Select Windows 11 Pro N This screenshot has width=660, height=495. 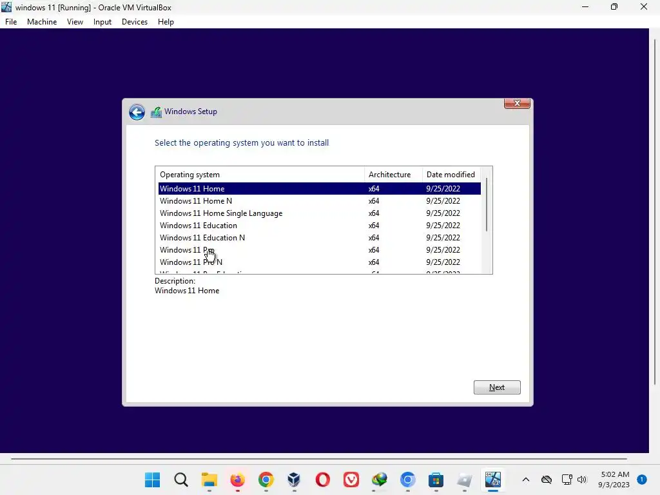[319, 262]
